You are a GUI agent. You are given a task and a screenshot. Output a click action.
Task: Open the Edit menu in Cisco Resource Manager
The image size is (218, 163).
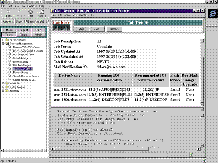coord(60,15)
